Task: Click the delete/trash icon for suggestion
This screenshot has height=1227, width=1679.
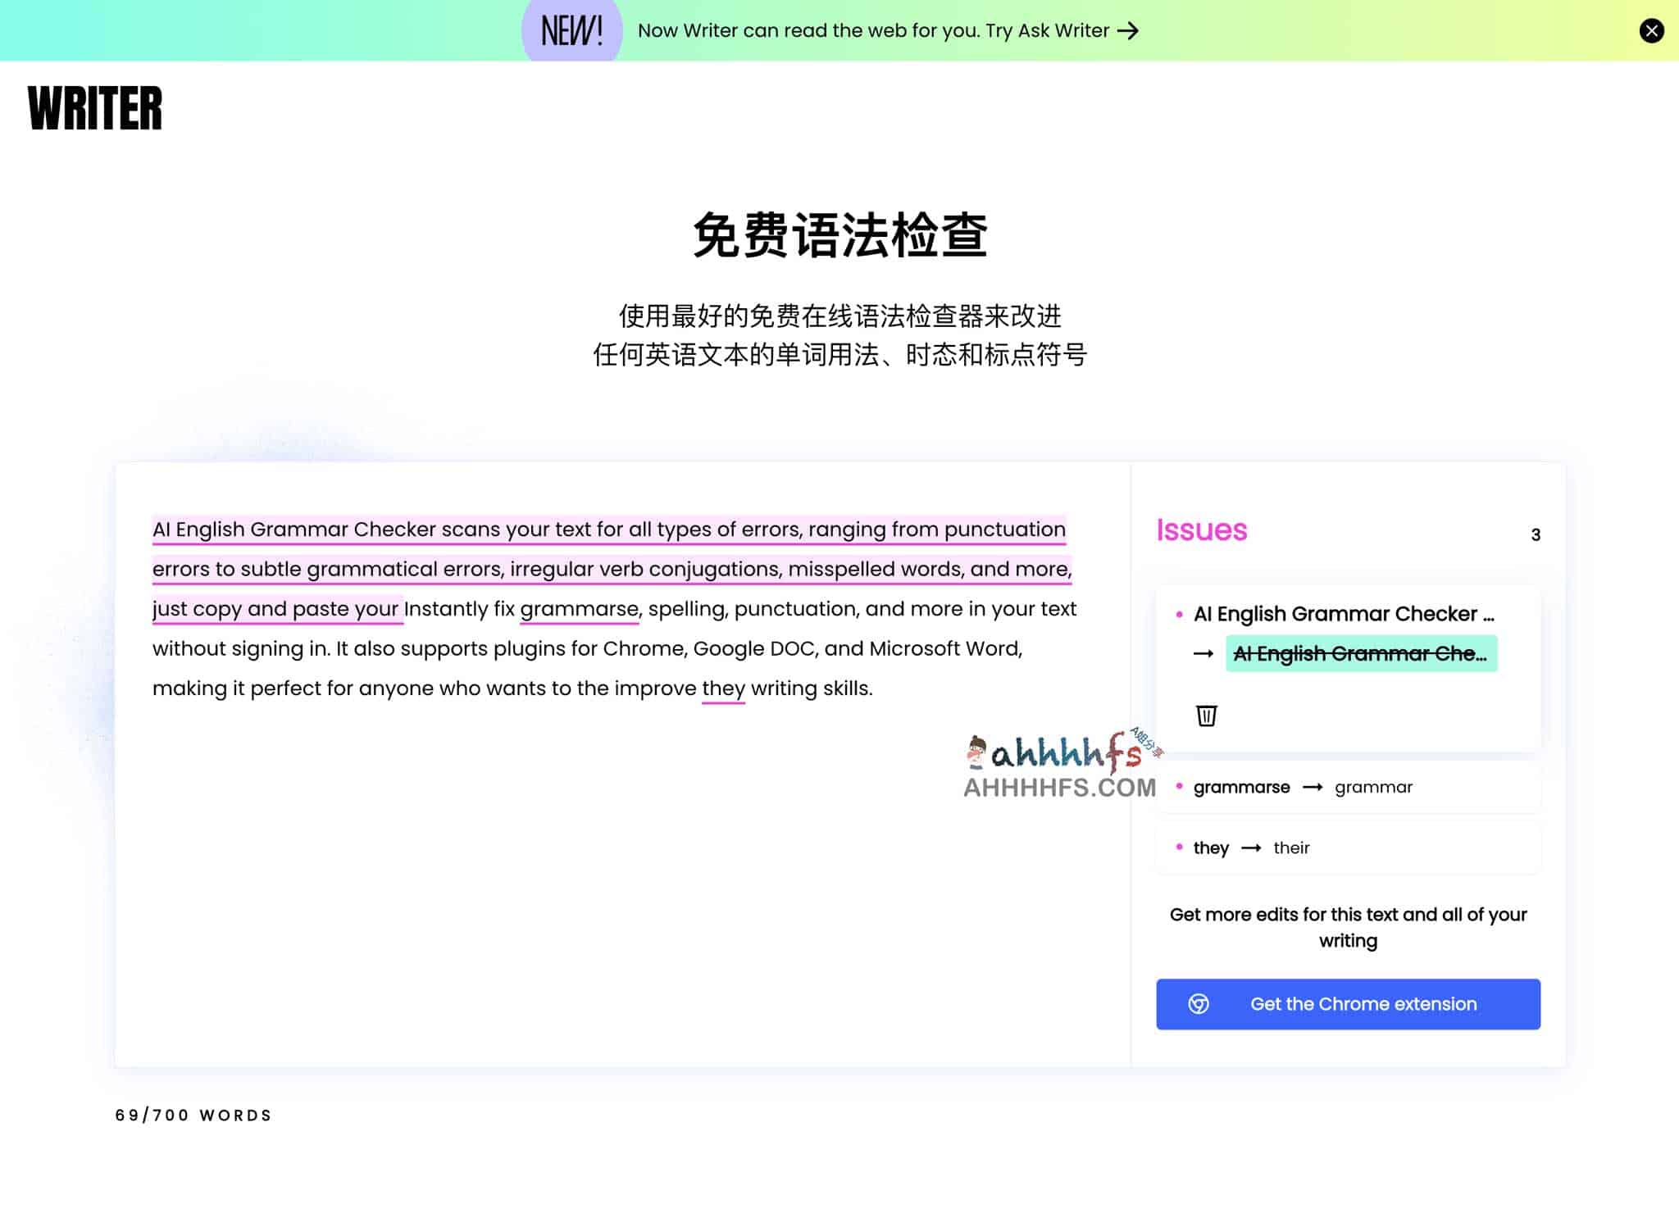Action: pos(1204,715)
